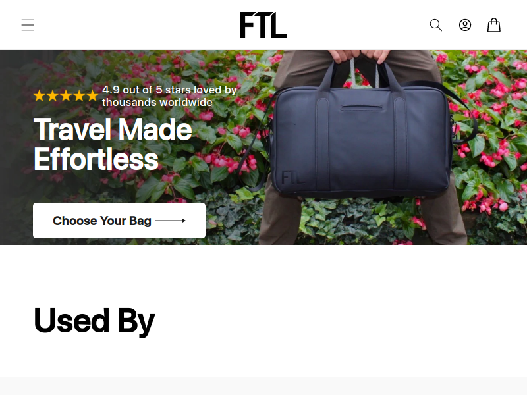Open the hamburger navigation menu
This screenshot has height=395, width=527.
[x=28, y=25]
